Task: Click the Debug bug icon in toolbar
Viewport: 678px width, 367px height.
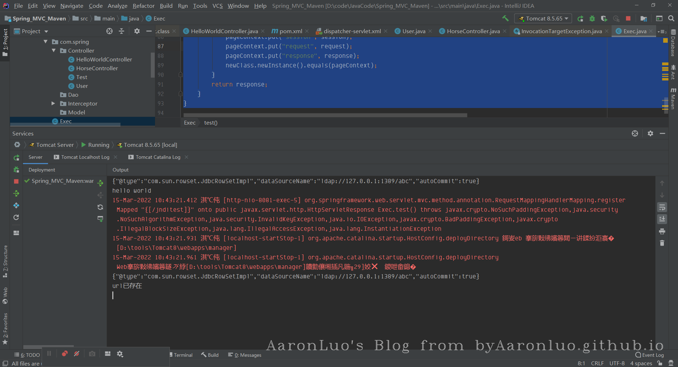Action: [592, 18]
